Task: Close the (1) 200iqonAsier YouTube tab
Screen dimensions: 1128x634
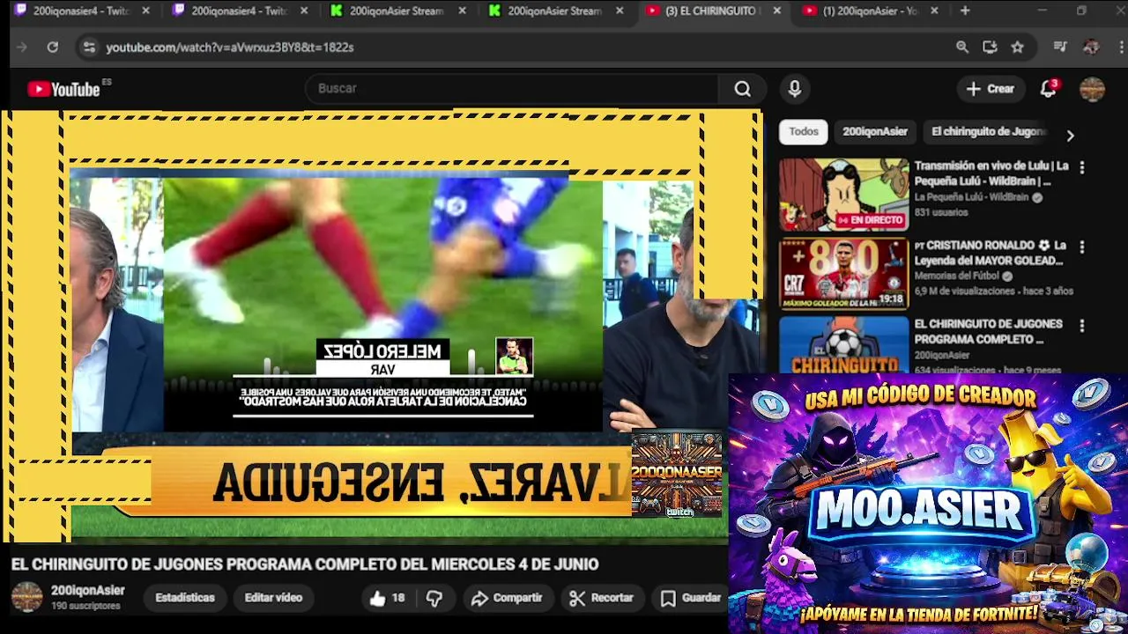Action: click(x=934, y=11)
